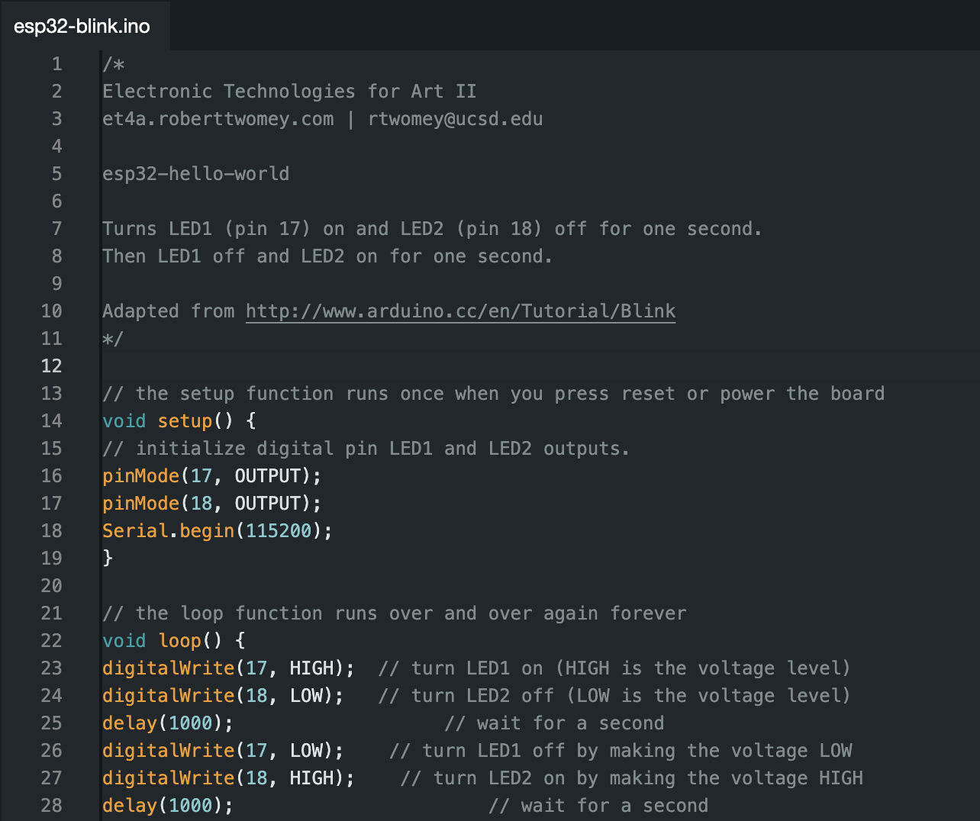Click line number 1 in gutter
The image size is (980, 821).
pyautogui.click(x=57, y=64)
